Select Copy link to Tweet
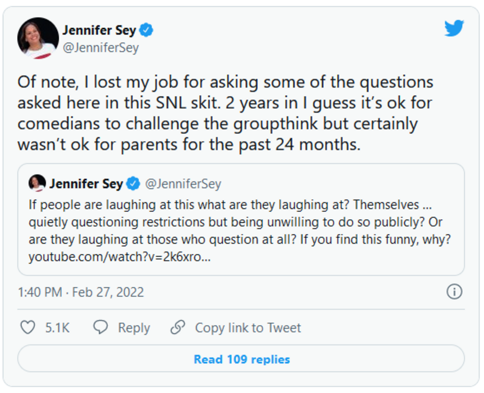Image resolution: width=484 pixels, height=393 pixels. coord(248,328)
